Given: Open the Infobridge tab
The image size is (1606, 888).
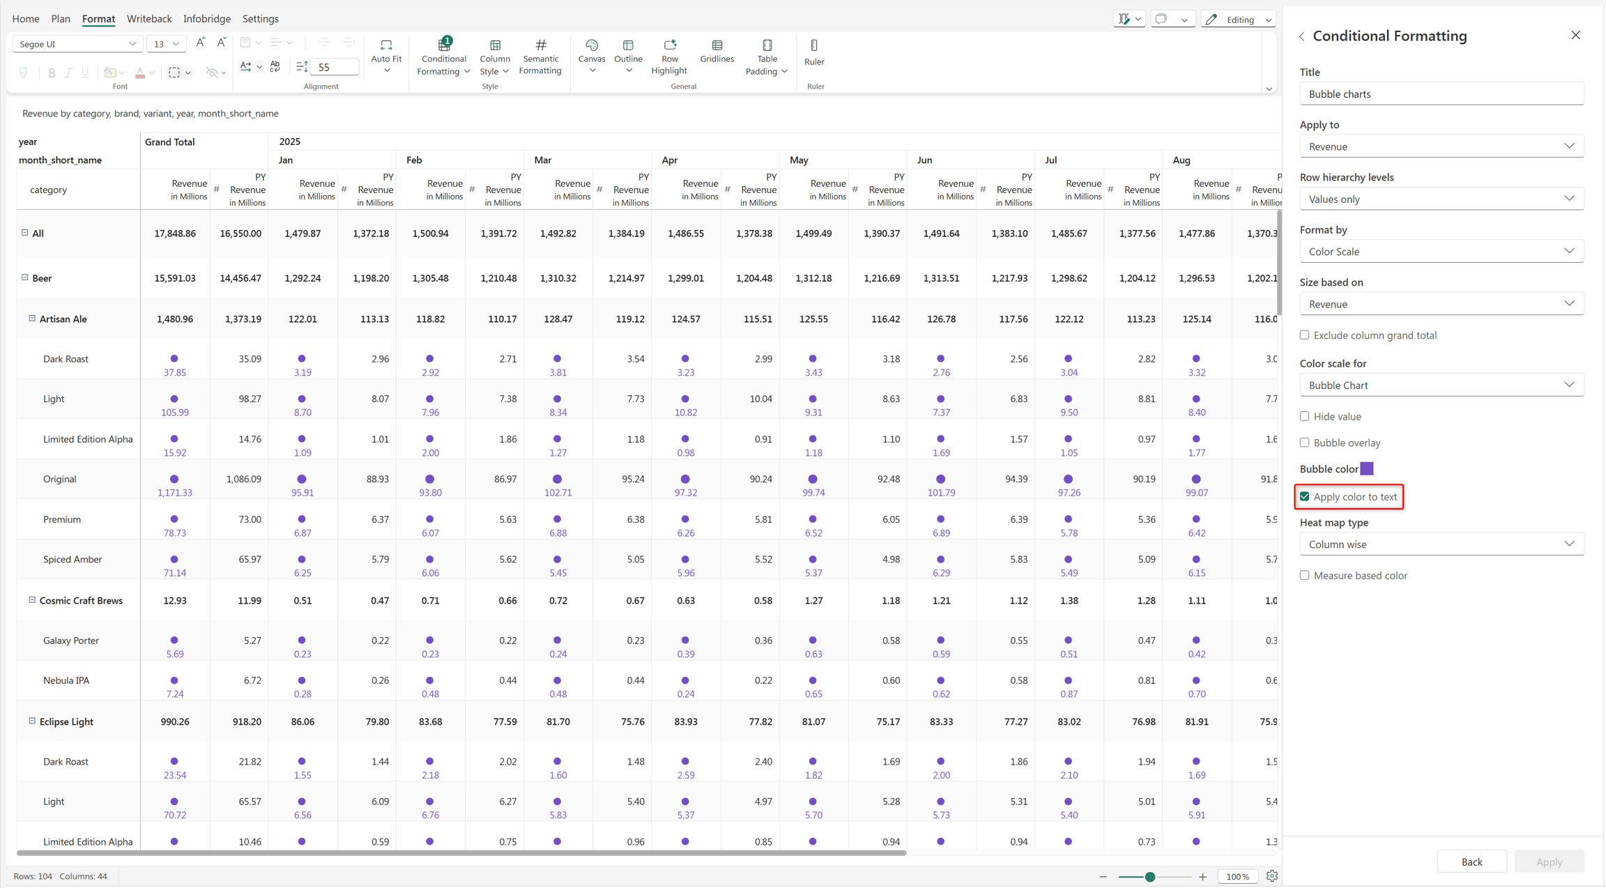Looking at the screenshot, I should (x=207, y=19).
